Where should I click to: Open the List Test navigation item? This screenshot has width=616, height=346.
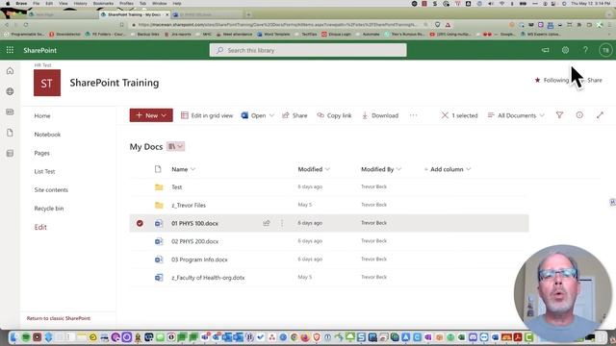click(x=44, y=171)
